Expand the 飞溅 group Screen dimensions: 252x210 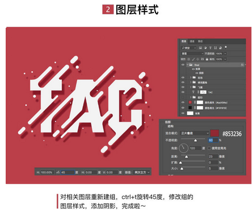tap(191, 87)
